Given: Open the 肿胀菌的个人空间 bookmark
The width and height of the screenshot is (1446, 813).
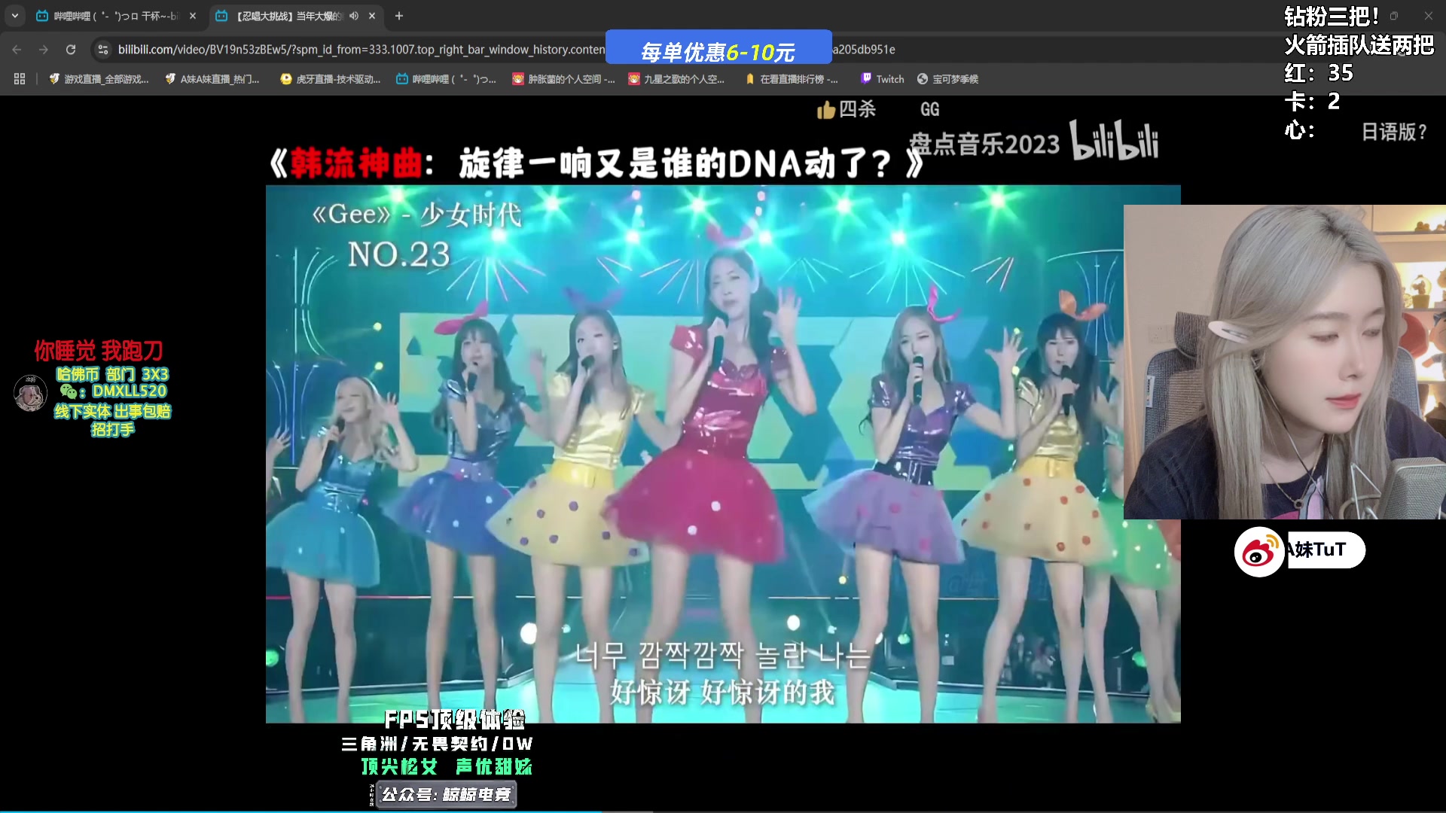Looking at the screenshot, I should (564, 79).
